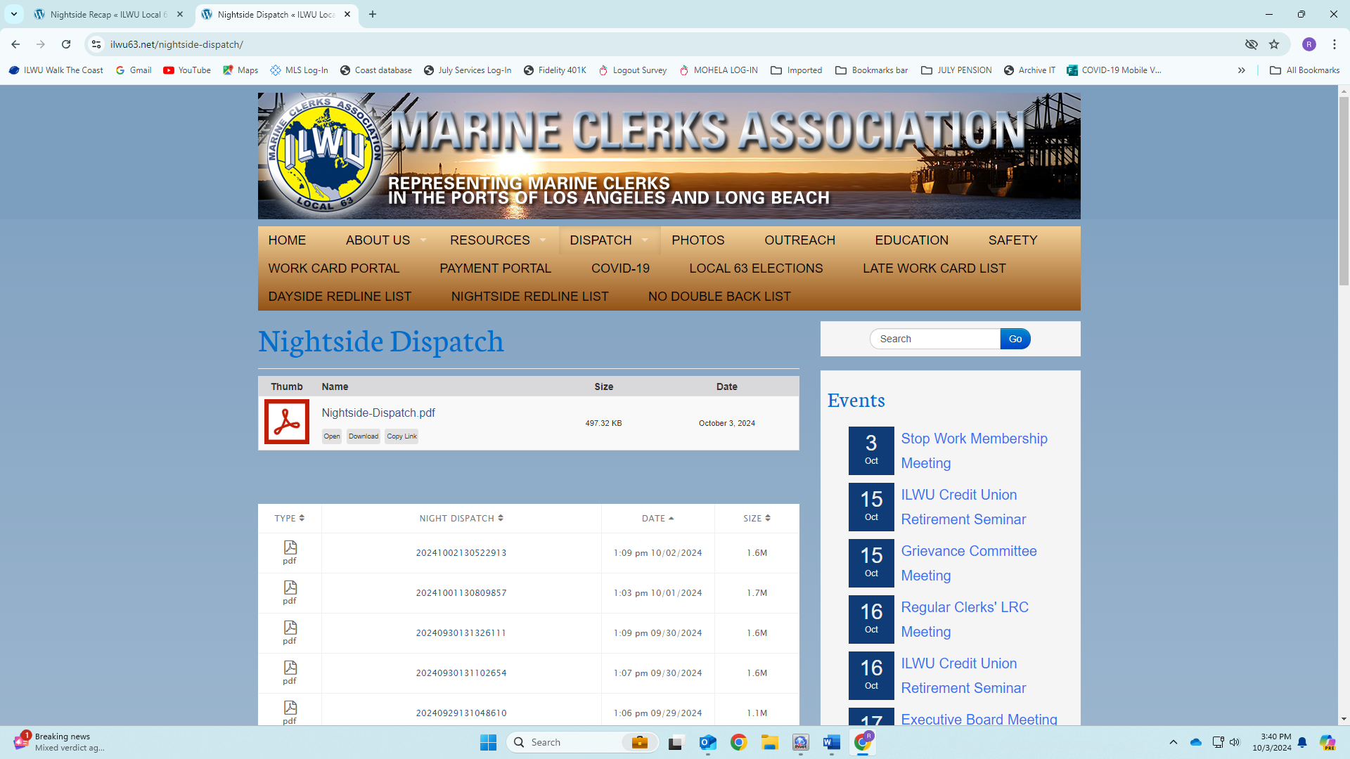Open the pdf icon in the 20241002130522913 row
Image resolution: width=1350 pixels, height=759 pixels.
tap(290, 547)
